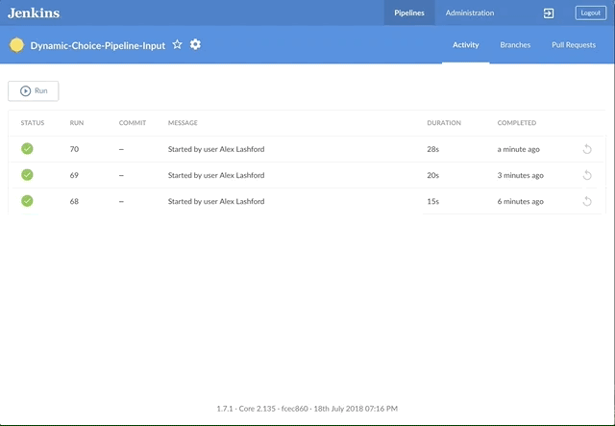Select the Activity tab
Image resolution: width=615 pixels, height=426 pixels.
(465, 45)
